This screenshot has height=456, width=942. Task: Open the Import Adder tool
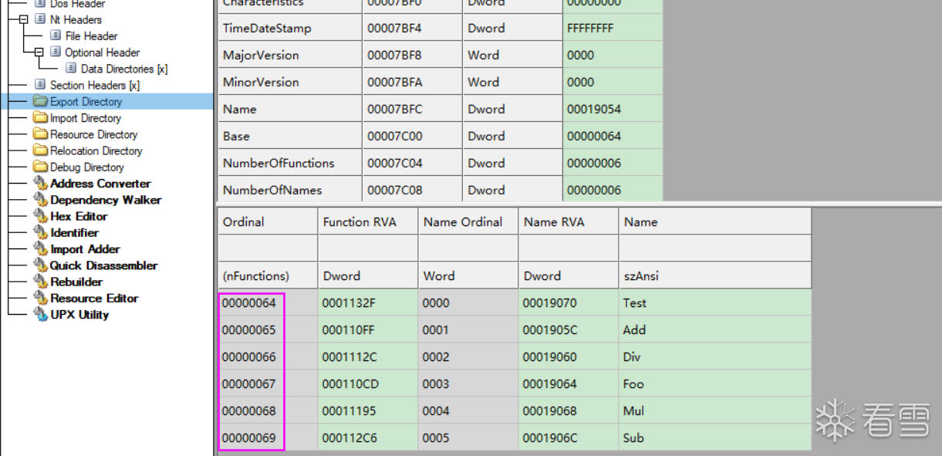(x=85, y=249)
